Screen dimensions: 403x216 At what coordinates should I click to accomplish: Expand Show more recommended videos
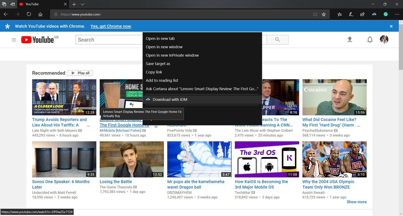357,202
